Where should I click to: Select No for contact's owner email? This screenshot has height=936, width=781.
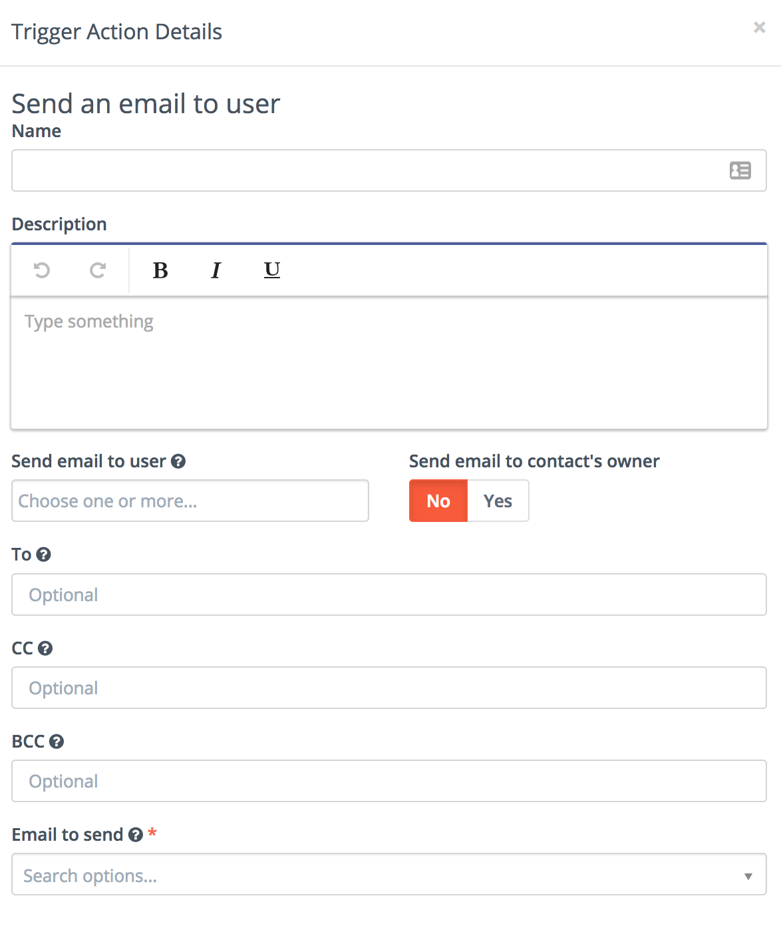coord(438,501)
